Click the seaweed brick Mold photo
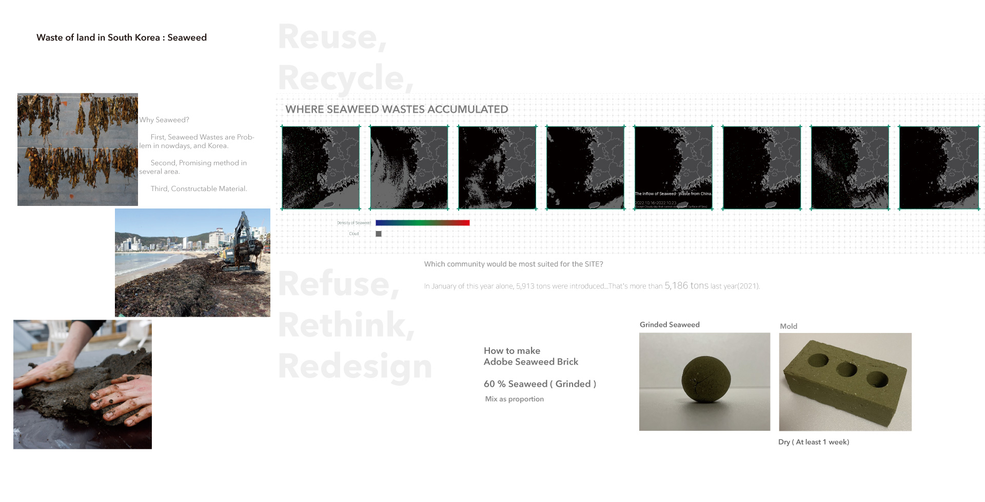985x502 pixels. (845, 382)
